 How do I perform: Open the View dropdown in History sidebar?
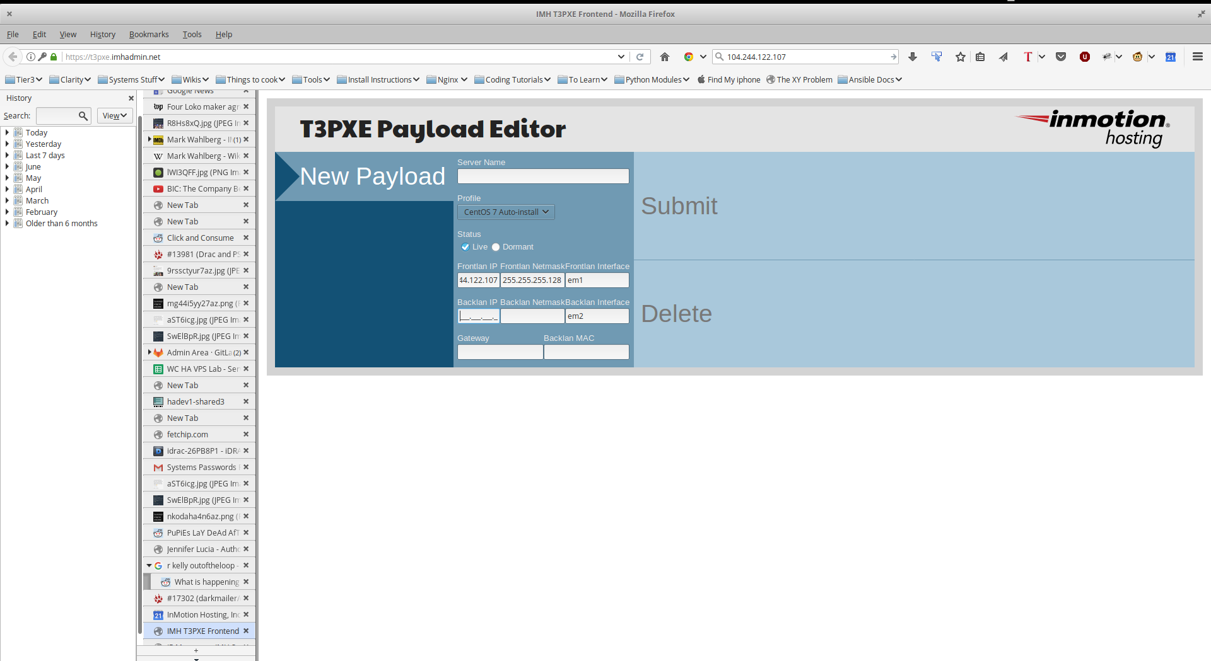click(x=115, y=116)
